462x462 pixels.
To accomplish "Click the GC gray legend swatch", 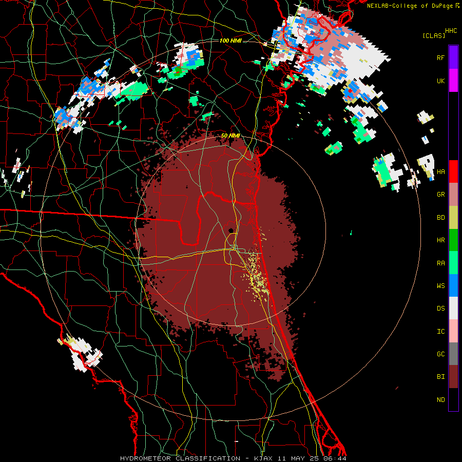I will (x=453, y=354).
